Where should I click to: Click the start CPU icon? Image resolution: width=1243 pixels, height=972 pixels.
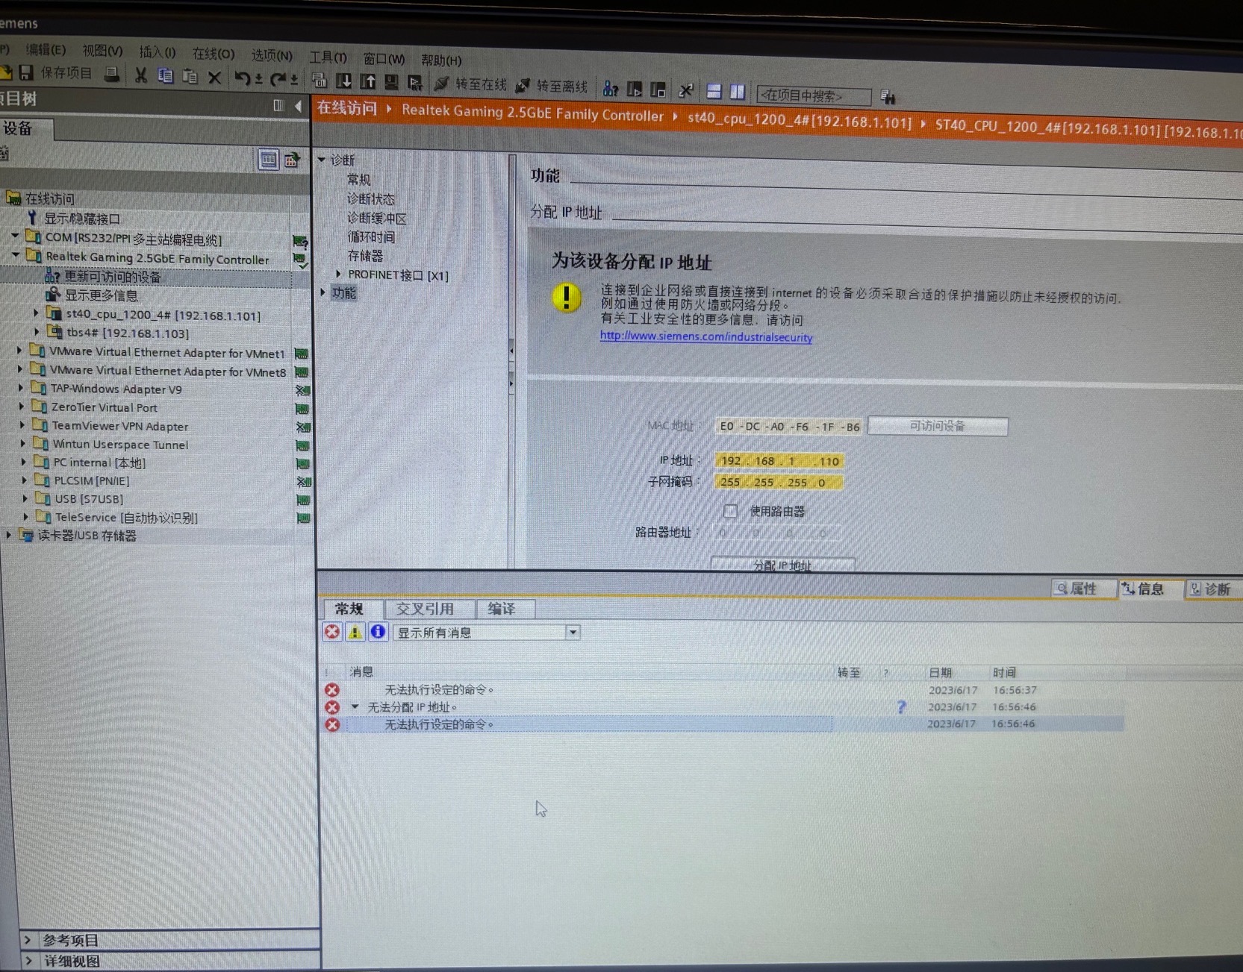(635, 90)
